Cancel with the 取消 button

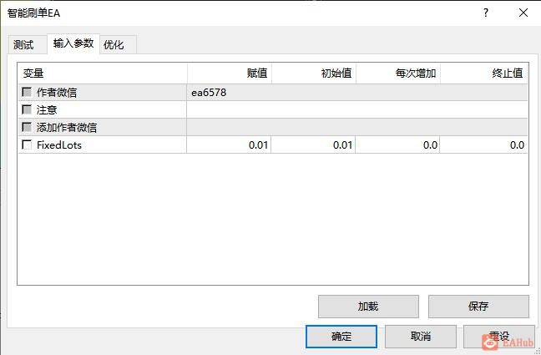tap(421, 337)
